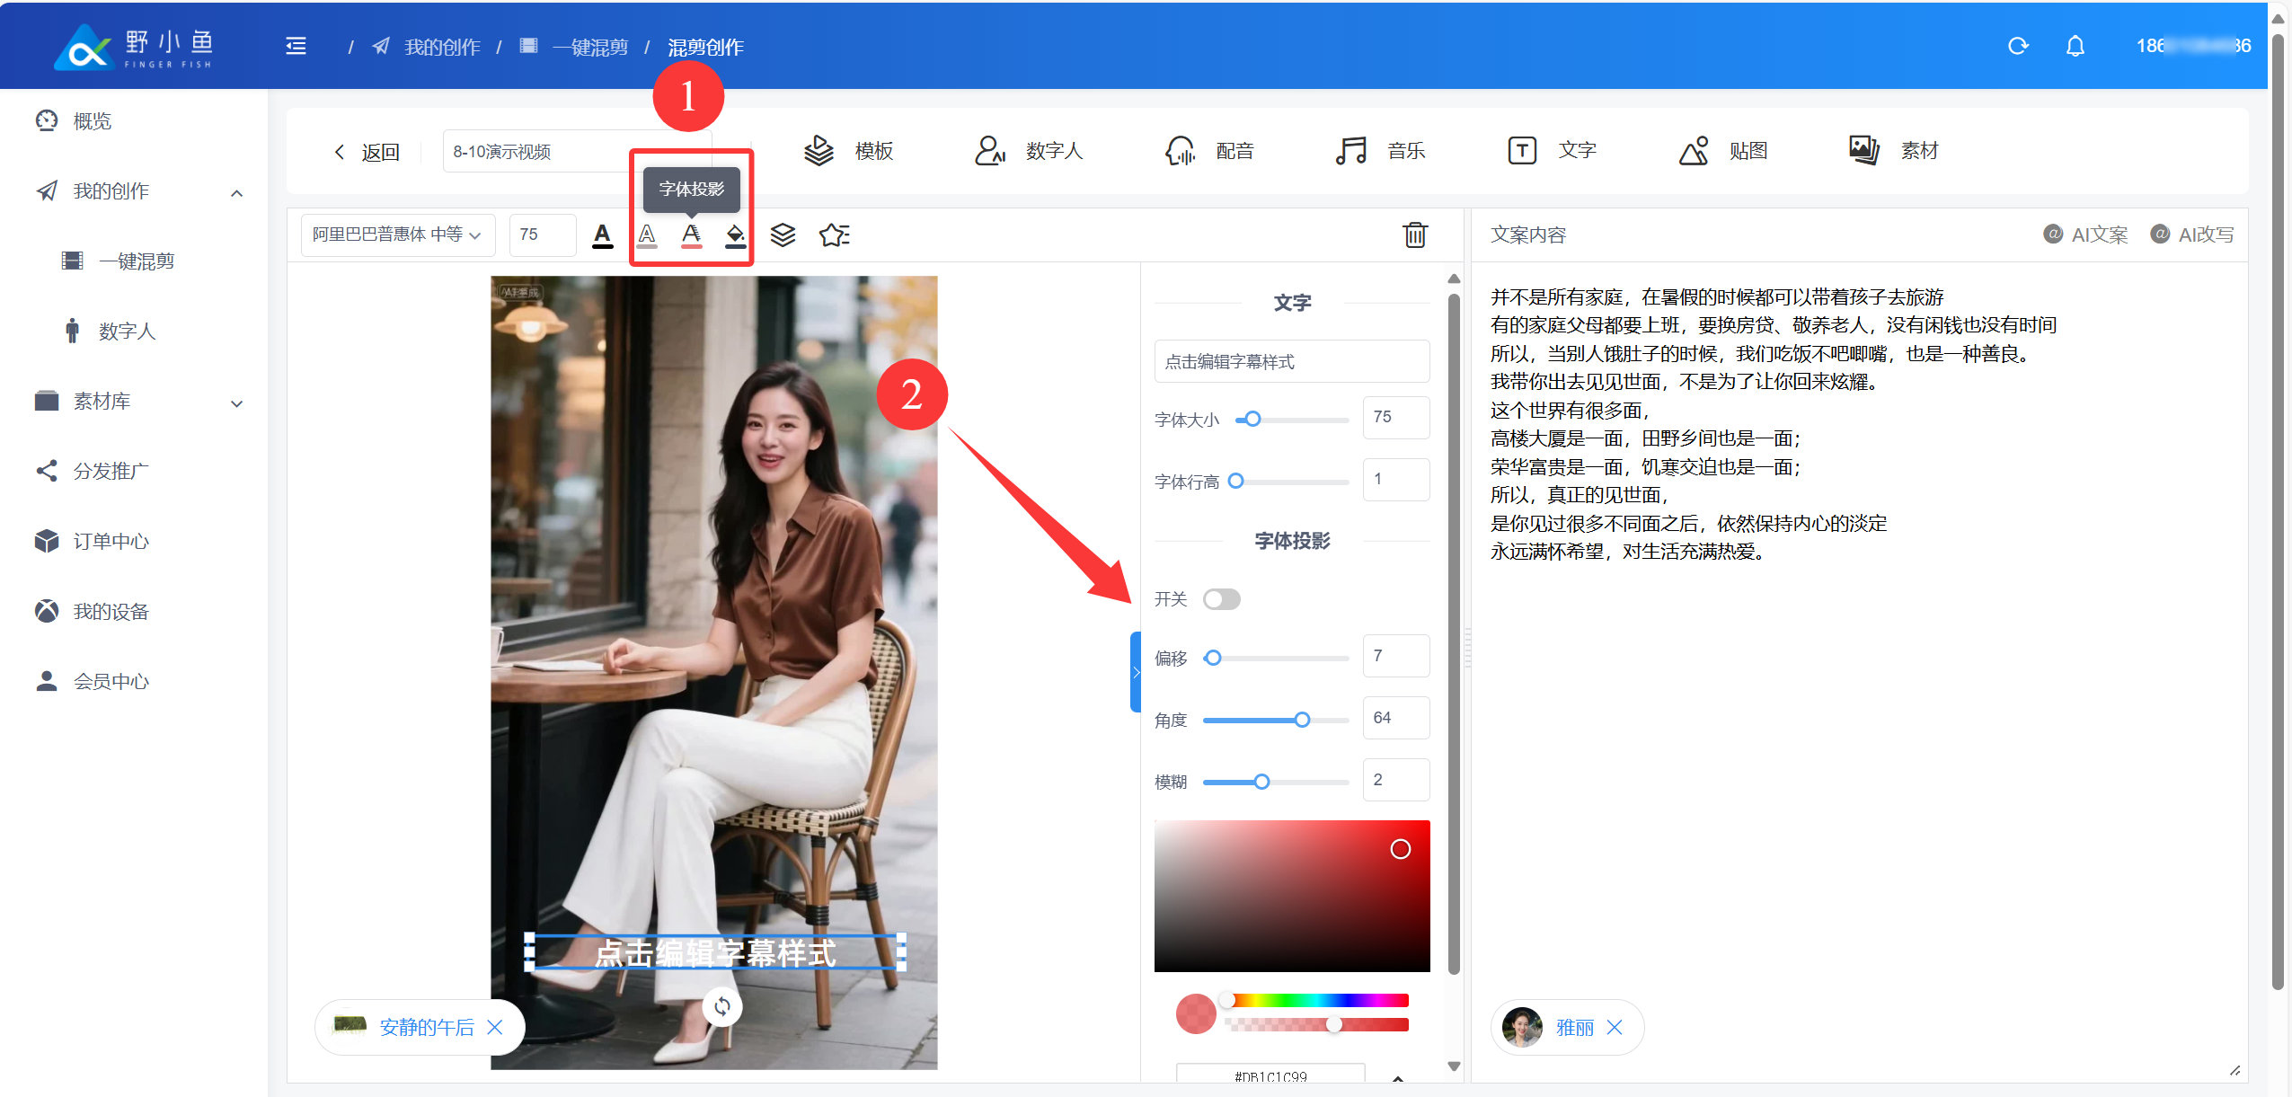Click the star list style icon
Screen dimensions: 2292x1097
coord(834,235)
